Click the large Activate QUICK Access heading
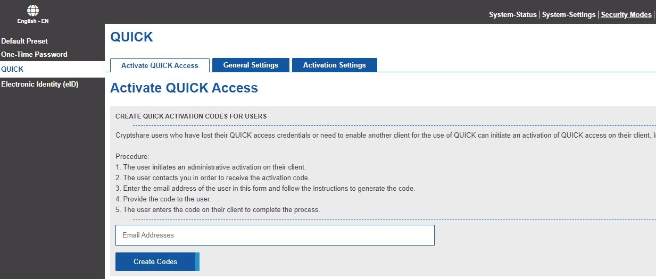Image resolution: width=656 pixels, height=279 pixels. click(x=184, y=88)
